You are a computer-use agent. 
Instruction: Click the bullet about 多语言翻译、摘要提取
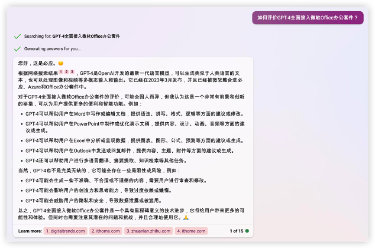[106, 160]
